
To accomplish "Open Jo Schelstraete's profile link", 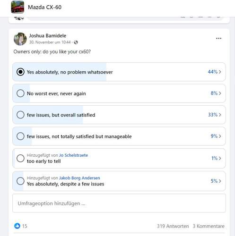I will click(73, 155).
